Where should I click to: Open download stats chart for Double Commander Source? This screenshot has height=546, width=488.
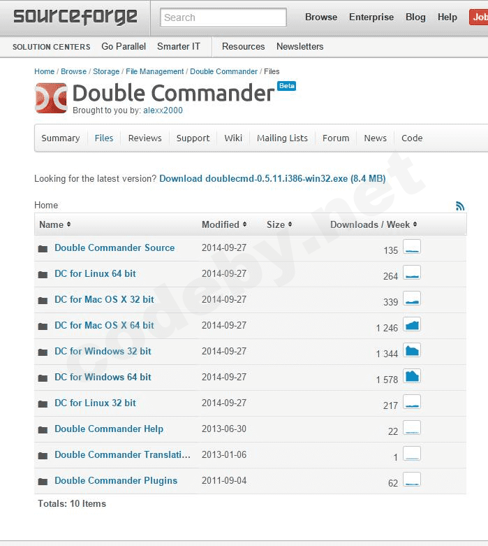click(412, 247)
